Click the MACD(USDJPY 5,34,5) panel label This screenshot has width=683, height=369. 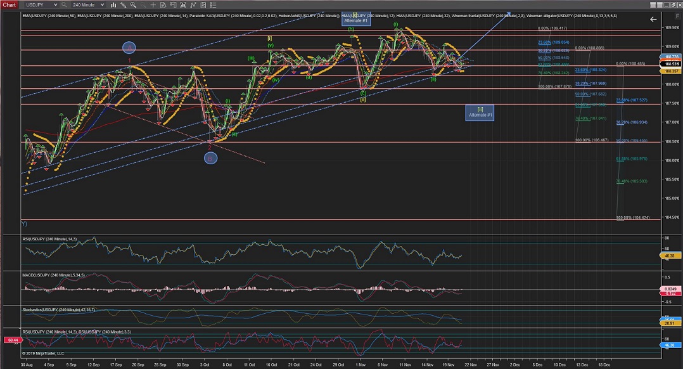[x=54, y=275]
